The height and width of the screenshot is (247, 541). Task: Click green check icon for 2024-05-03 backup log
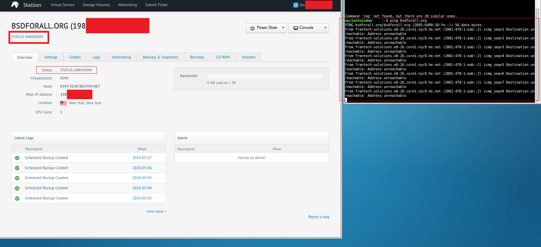(x=17, y=198)
